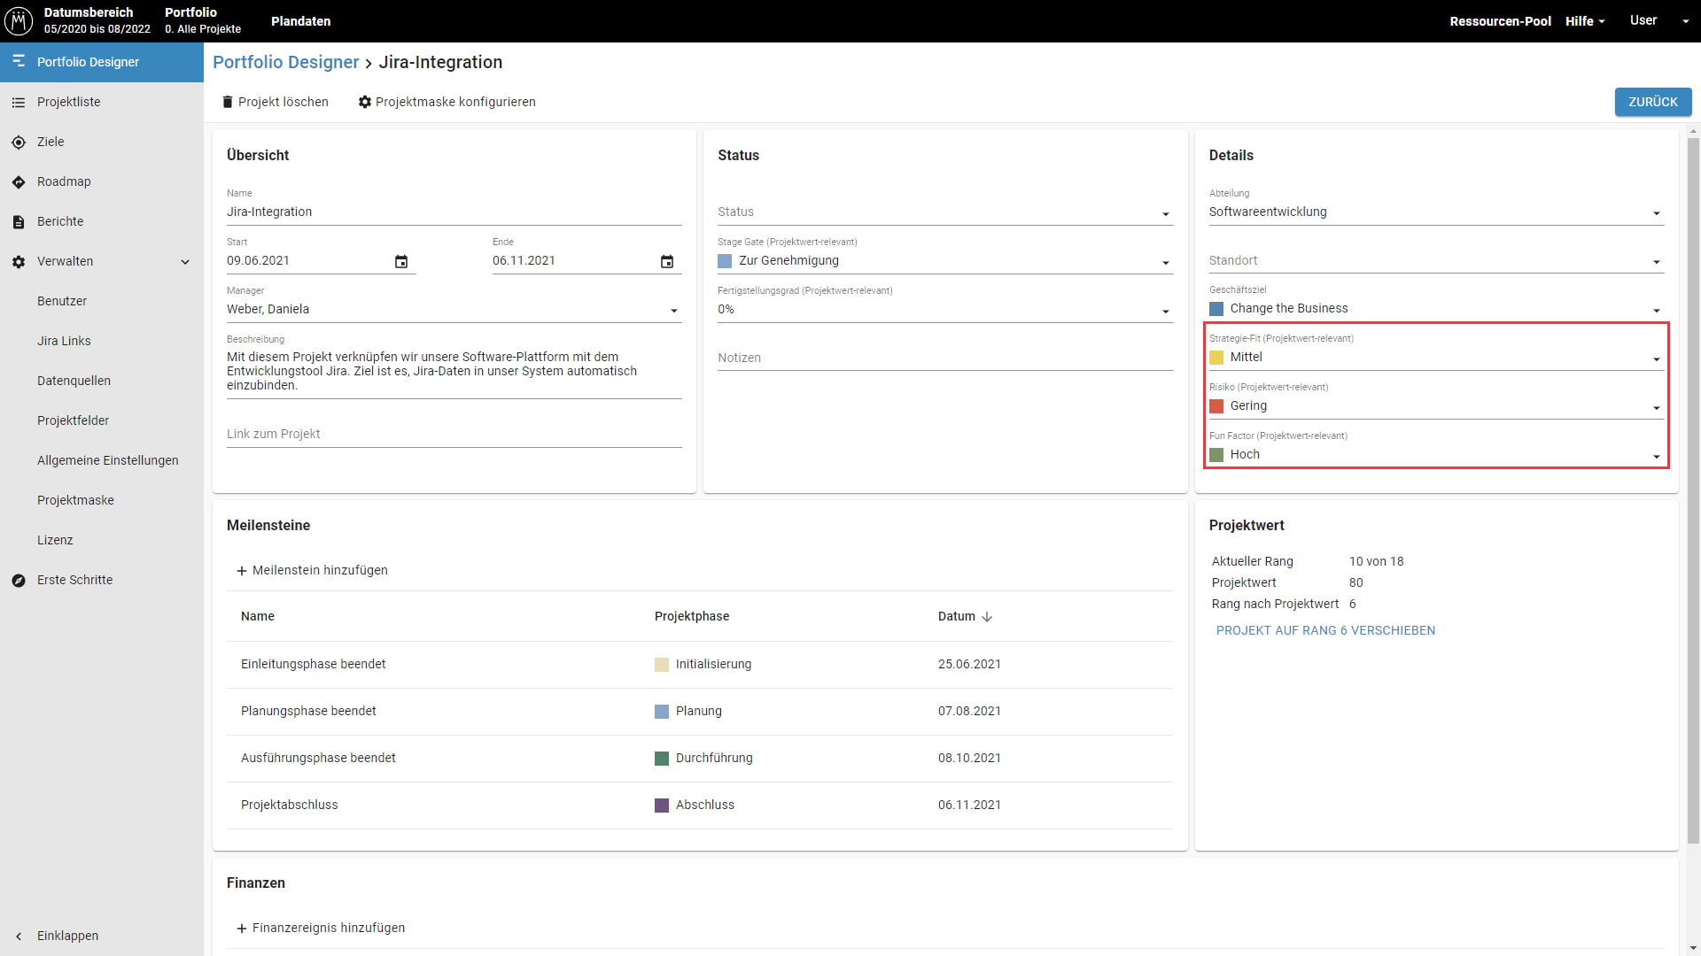Screen dimensions: 1701x956
Task: Click the application logo icon
Action: 19,20
